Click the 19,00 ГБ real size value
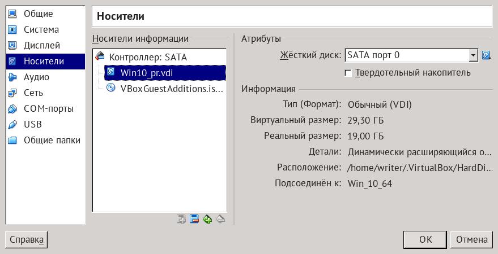The width and height of the screenshot is (498, 254). click(365, 137)
